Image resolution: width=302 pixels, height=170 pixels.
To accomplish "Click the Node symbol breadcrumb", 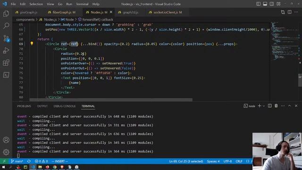I will pyautogui.click(x=67, y=19).
